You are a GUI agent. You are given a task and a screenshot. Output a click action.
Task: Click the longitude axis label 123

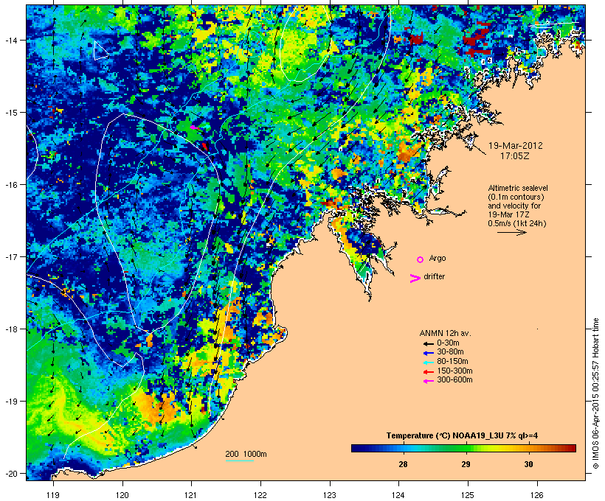[330, 495]
